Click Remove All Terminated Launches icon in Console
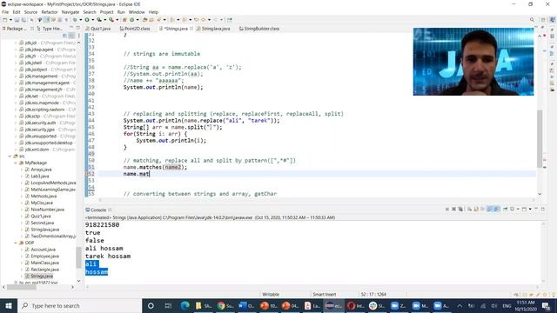The width and height of the screenshot is (557, 313). point(460,210)
